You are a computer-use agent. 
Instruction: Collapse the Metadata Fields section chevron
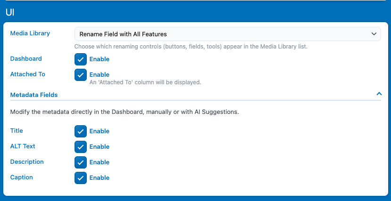(x=379, y=94)
